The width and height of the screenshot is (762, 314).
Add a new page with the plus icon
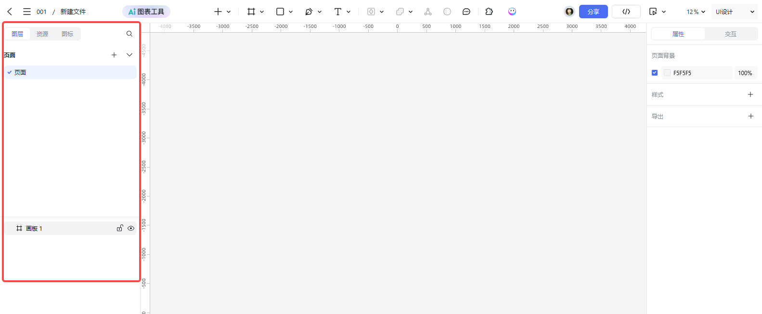[x=114, y=55]
